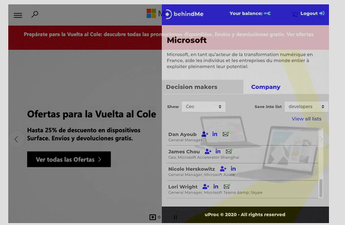Screen dimensions: 345x225
Task: Open Nicole Herskowitz's LinkedIn icon
Action: click(x=233, y=169)
